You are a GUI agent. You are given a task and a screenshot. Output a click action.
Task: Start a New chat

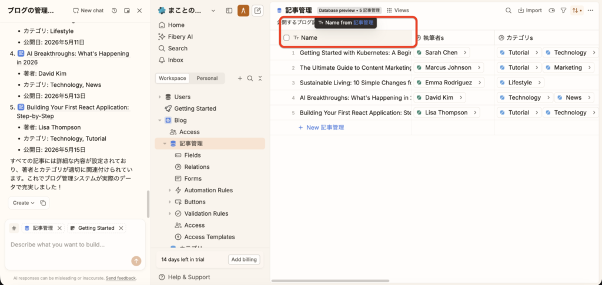click(88, 11)
